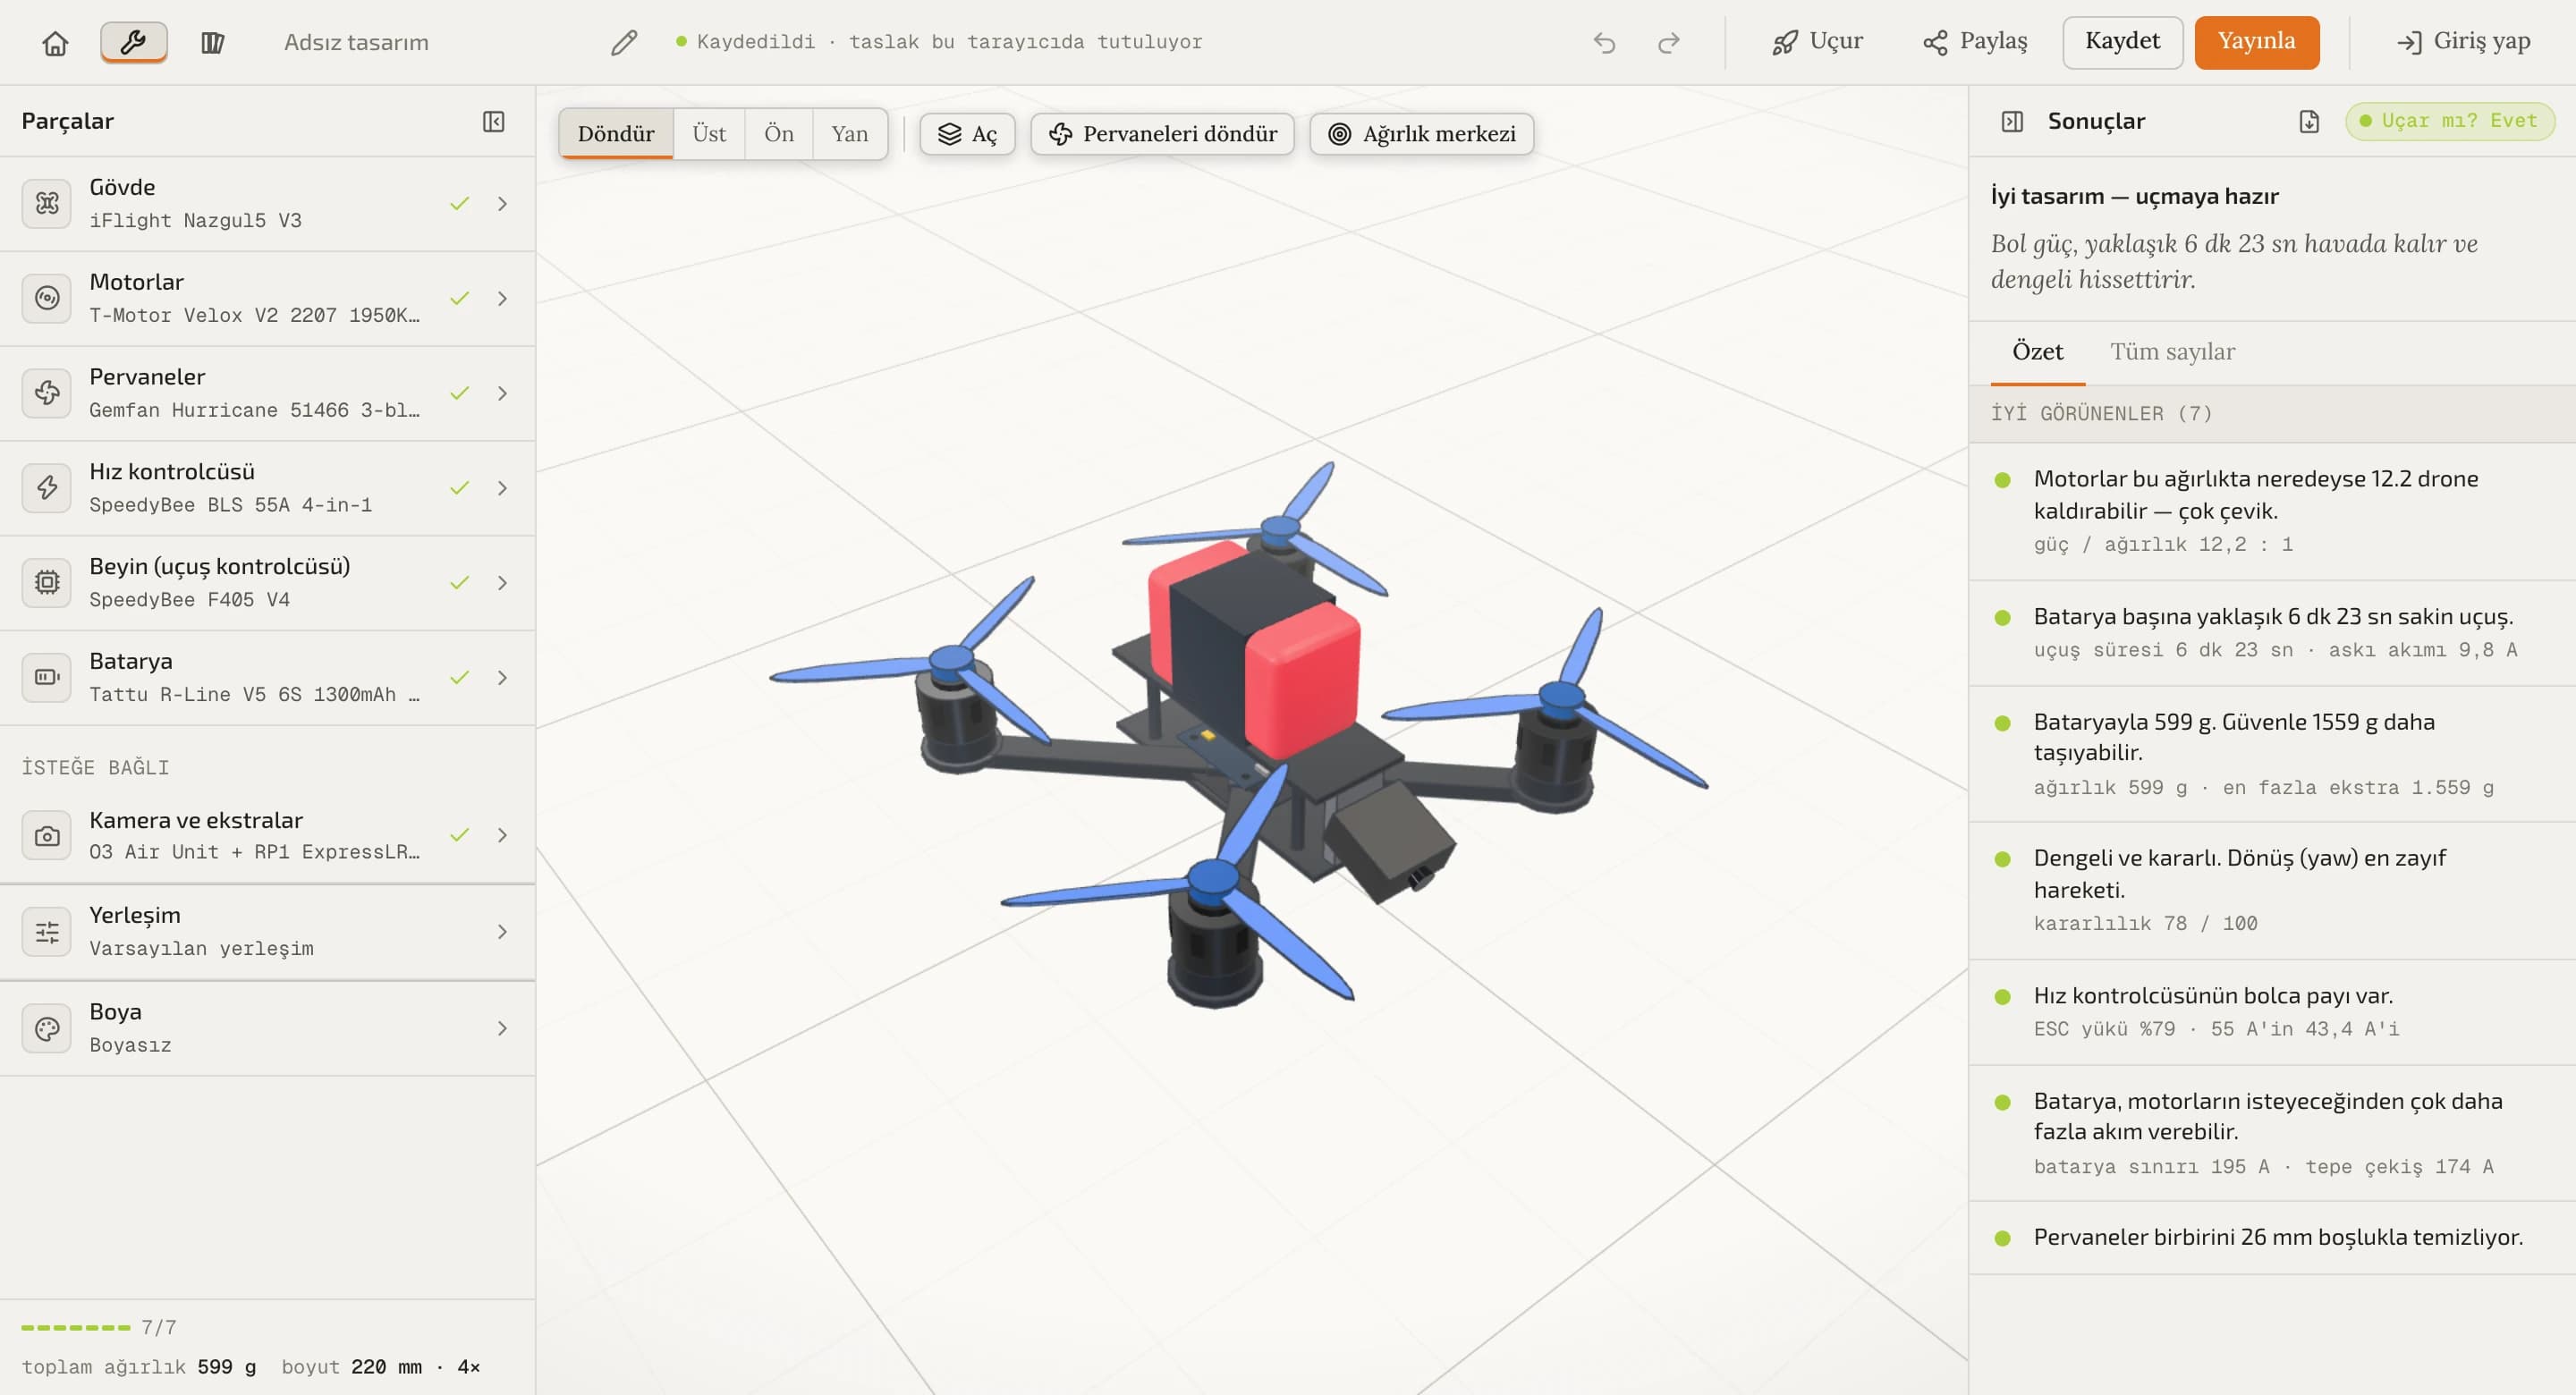Toggle Ağırlık merkezi display

coord(1421,133)
